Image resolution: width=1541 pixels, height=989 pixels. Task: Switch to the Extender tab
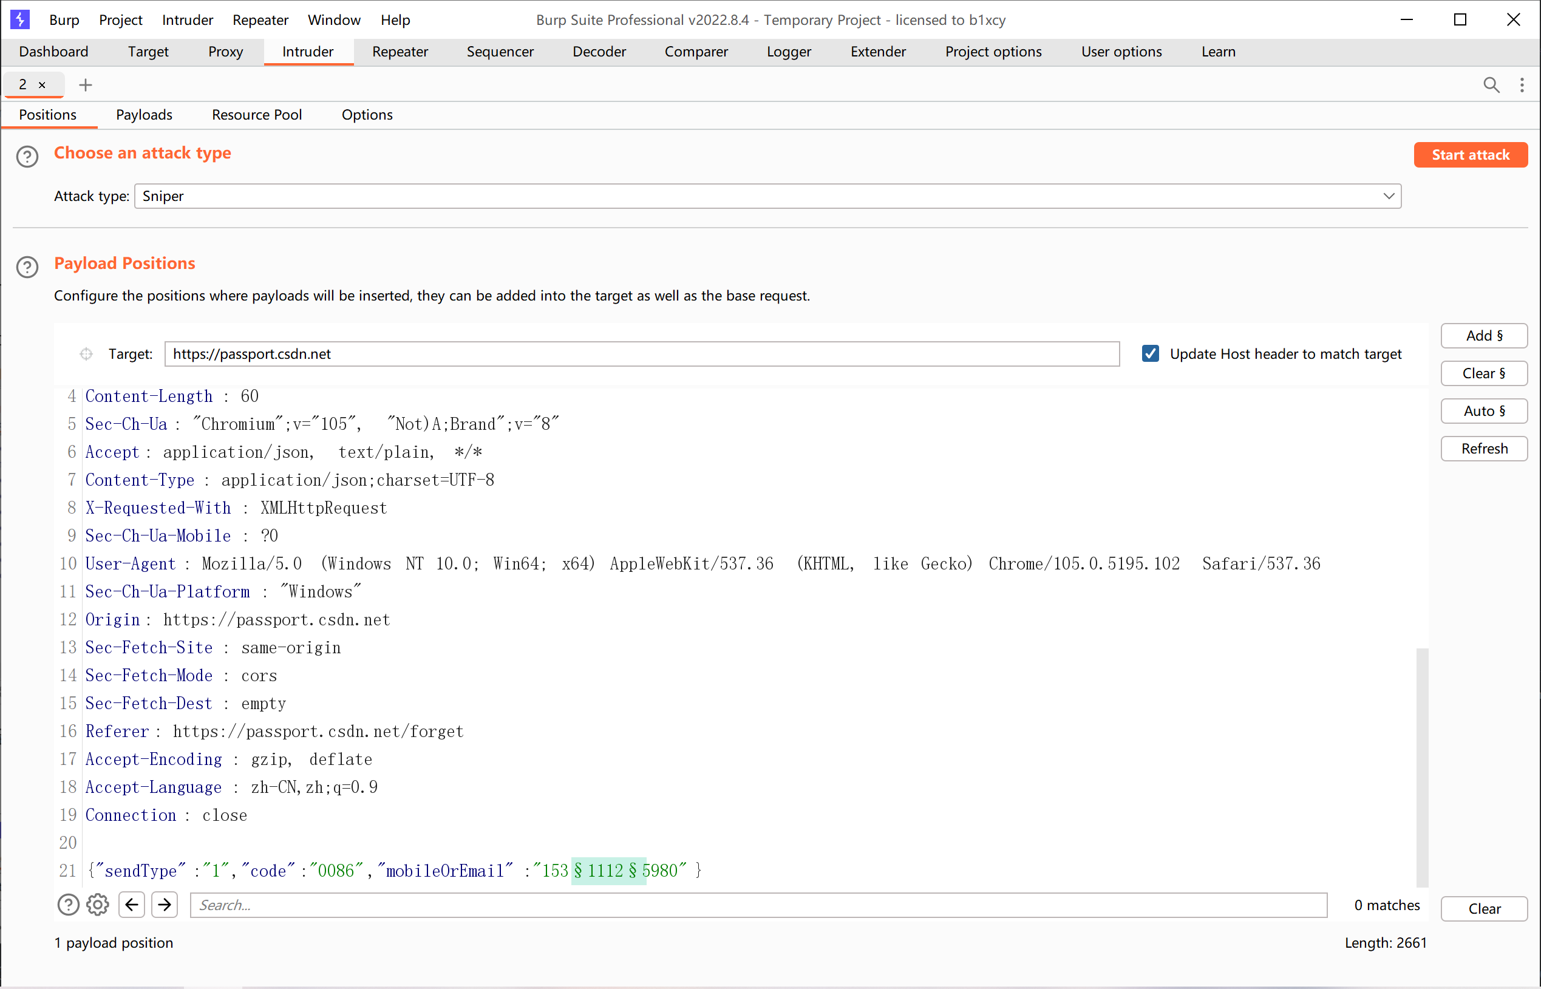879,52
